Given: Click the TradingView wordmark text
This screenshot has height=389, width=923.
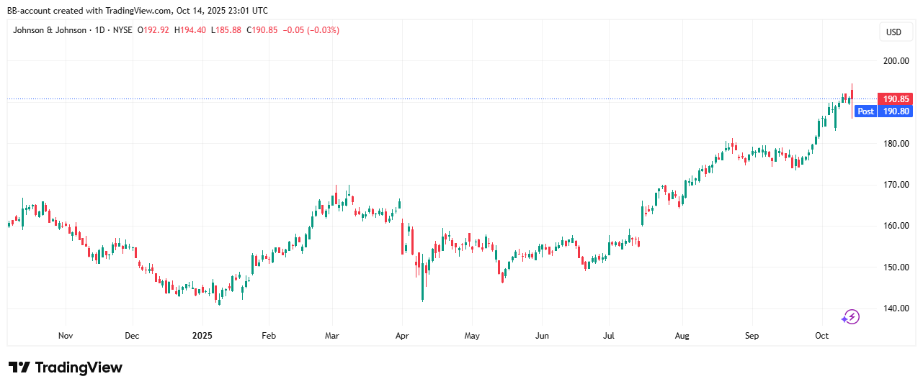Looking at the screenshot, I should 79,367.
